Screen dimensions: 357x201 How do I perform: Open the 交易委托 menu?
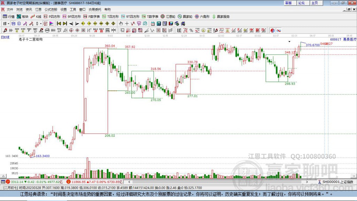[x=95, y=9]
